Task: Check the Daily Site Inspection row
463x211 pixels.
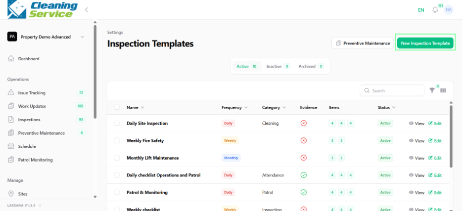Action: [x=117, y=124]
